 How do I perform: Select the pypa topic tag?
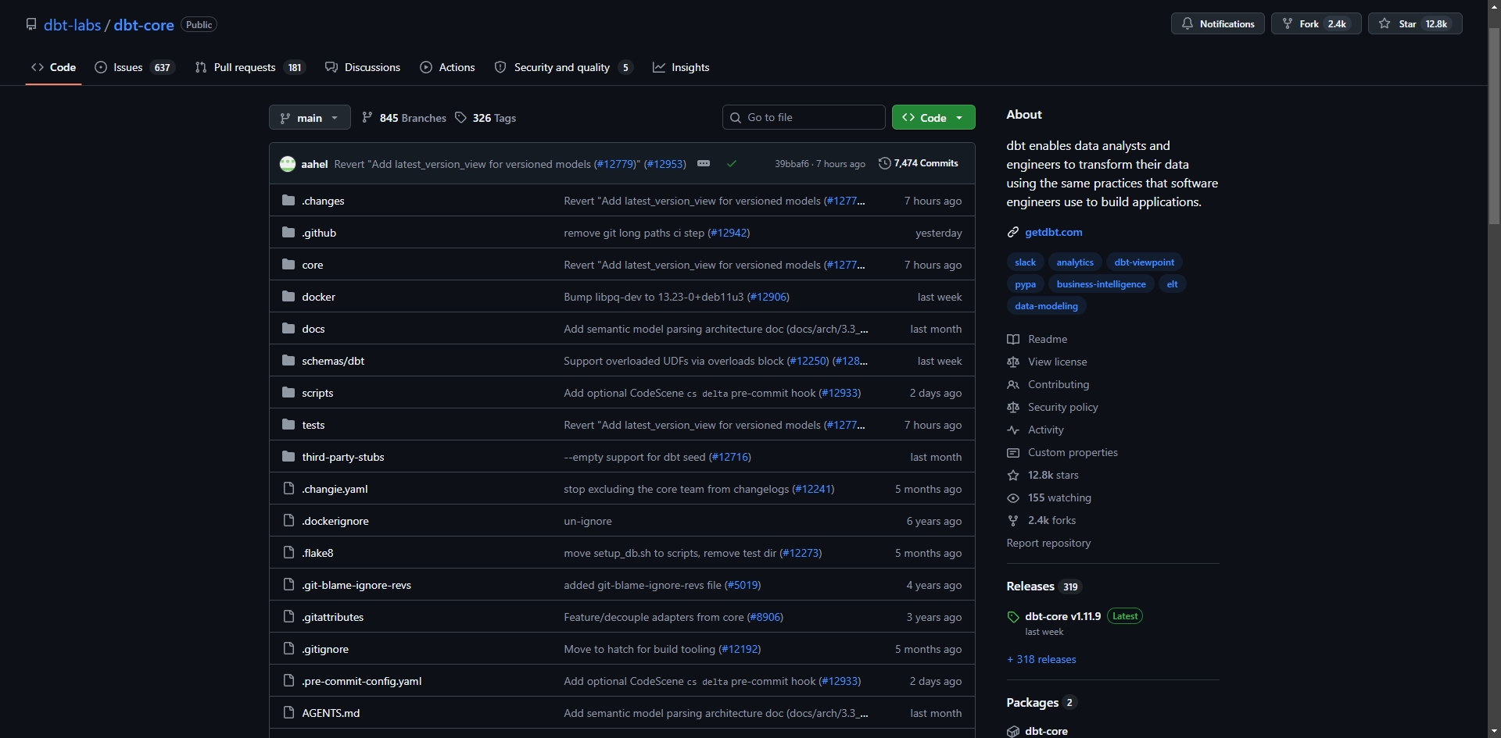[x=1025, y=284]
